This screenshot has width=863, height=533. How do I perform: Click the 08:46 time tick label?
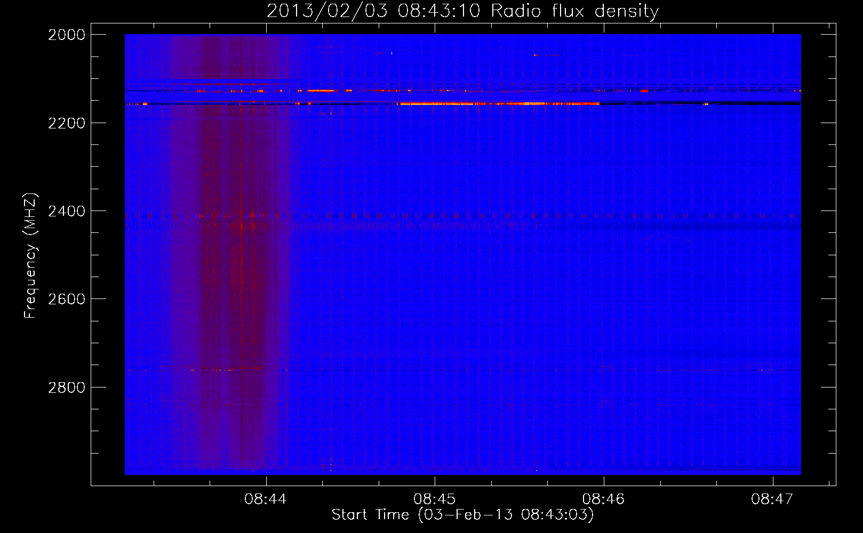pos(603,499)
